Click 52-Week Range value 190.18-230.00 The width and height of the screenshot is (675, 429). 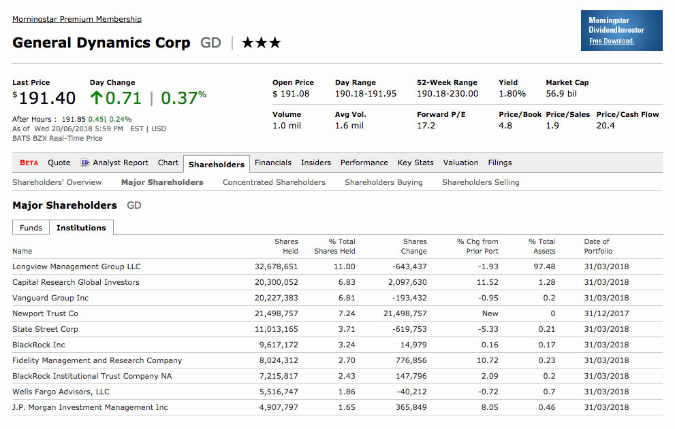tap(448, 94)
